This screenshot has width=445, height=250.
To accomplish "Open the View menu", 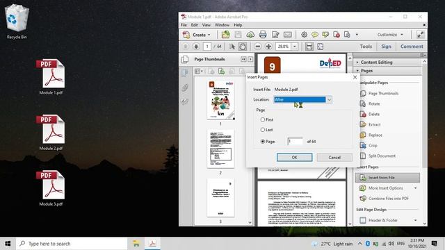I will [x=206, y=25].
